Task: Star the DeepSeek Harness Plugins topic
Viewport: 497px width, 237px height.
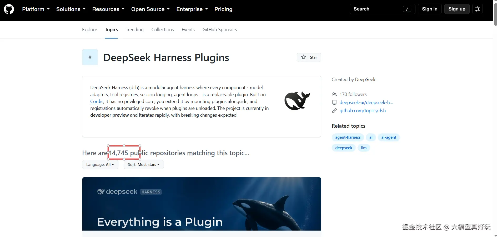Action: [309, 57]
